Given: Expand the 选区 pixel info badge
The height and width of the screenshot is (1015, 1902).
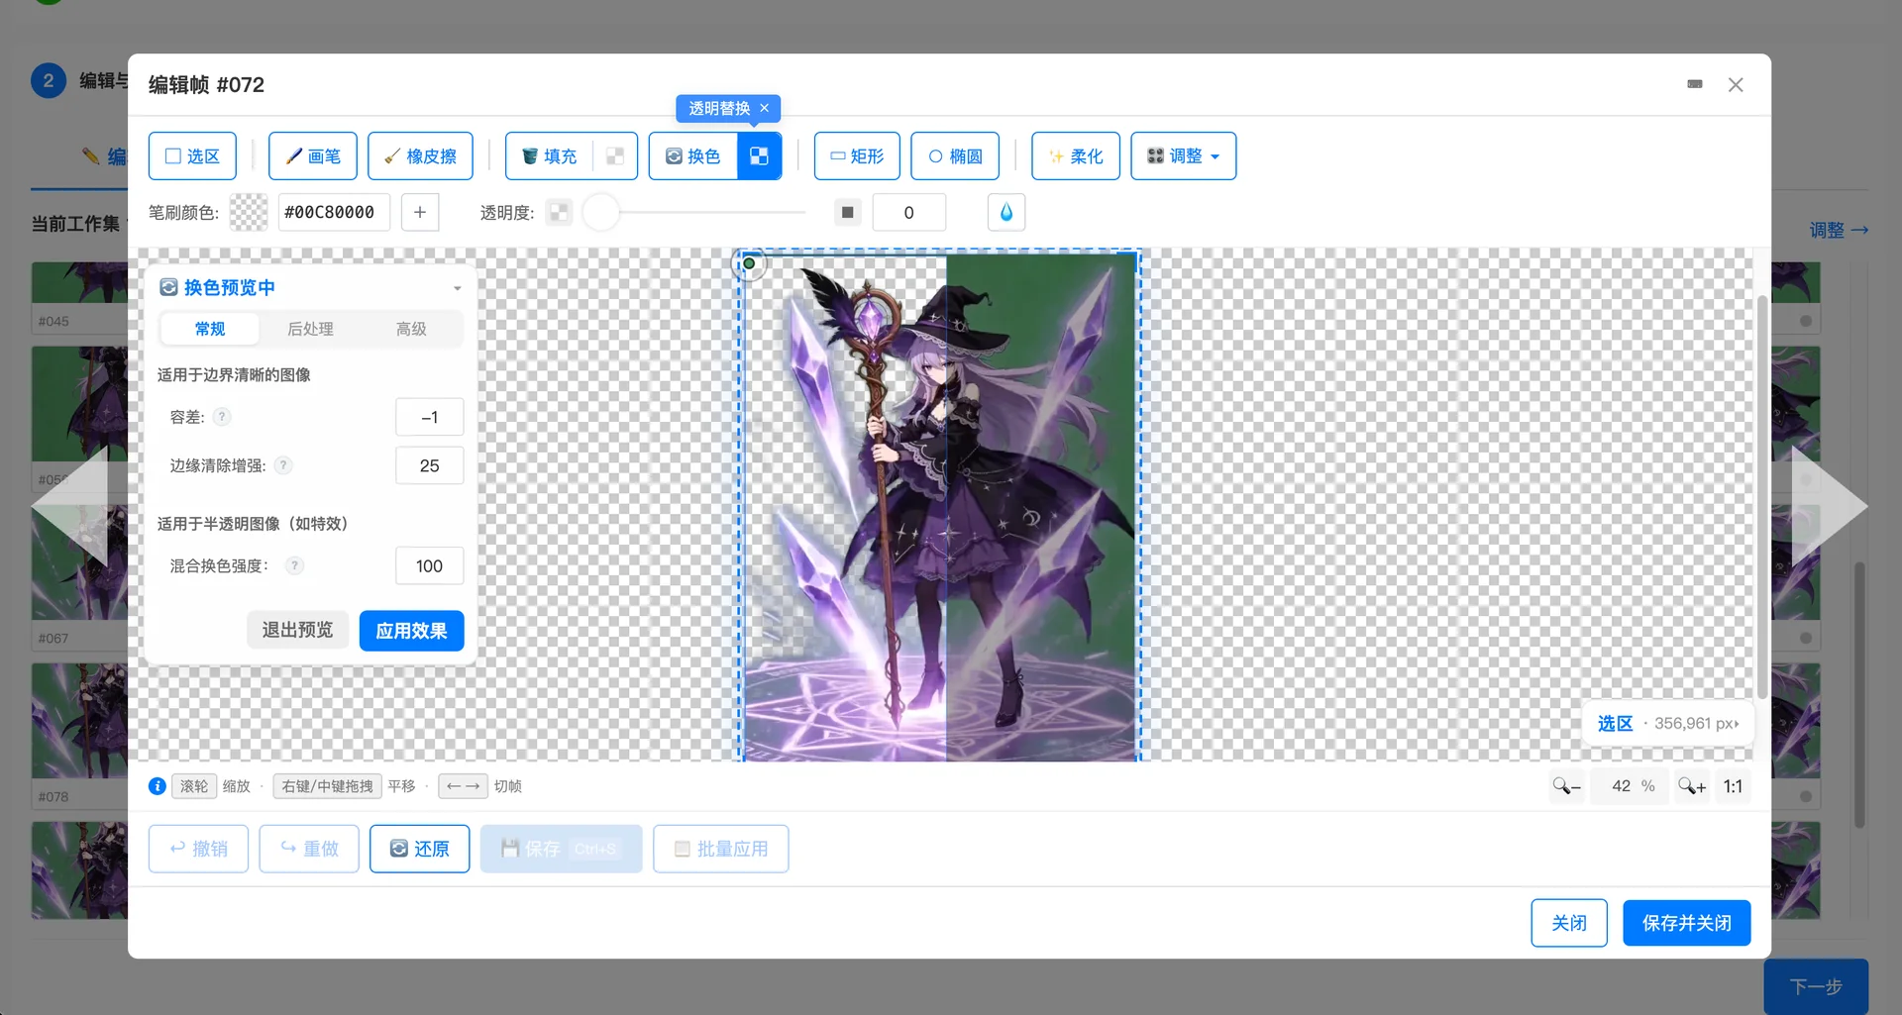Looking at the screenshot, I should [x=1668, y=724].
